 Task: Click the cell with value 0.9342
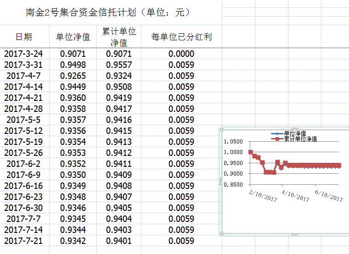[x=73, y=241]
